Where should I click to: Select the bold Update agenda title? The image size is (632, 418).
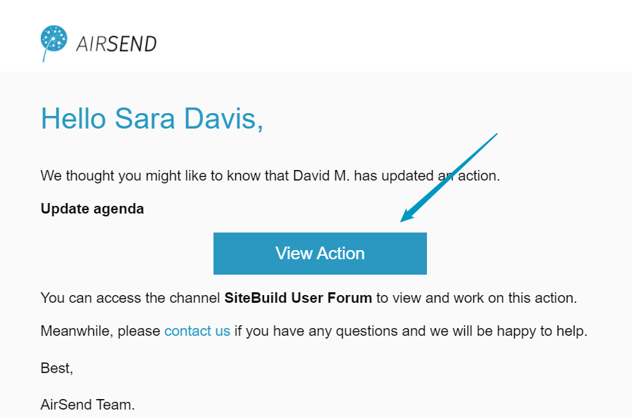pos(92,209)
